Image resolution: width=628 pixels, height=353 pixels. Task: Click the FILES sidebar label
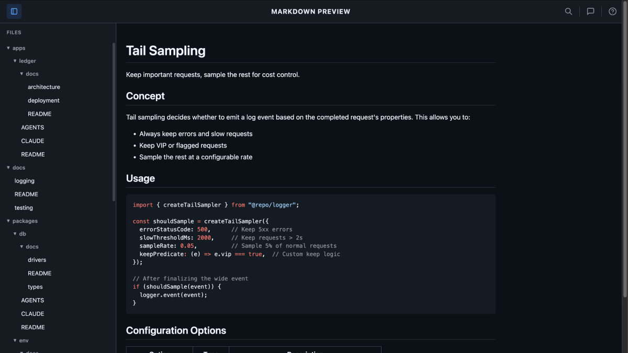pos(14,32)
